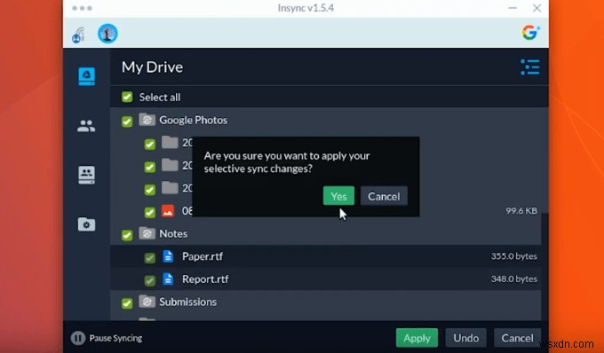
Task: Click the Select all label
Action: (160, 98)
